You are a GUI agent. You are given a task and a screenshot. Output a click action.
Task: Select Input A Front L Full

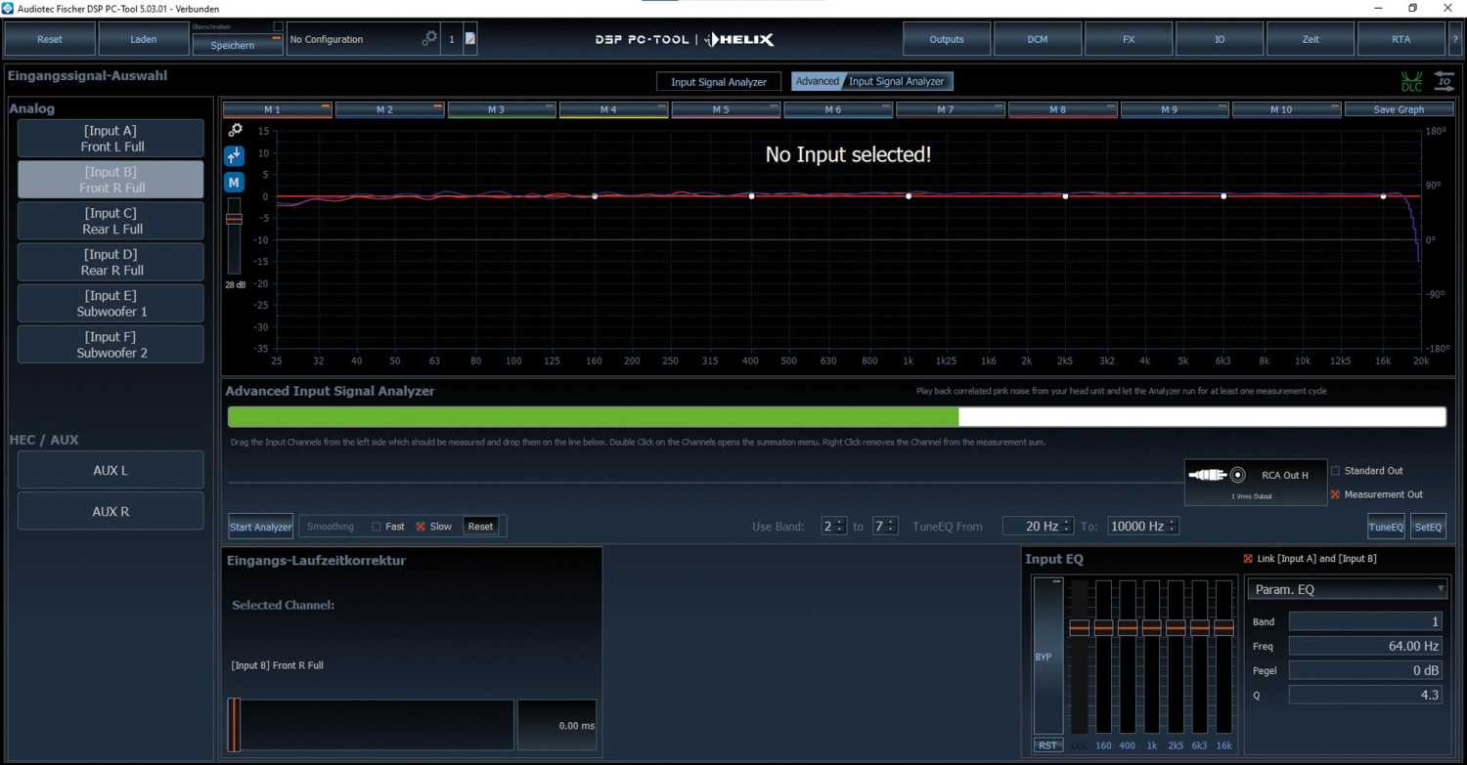(x=111, y=139)
